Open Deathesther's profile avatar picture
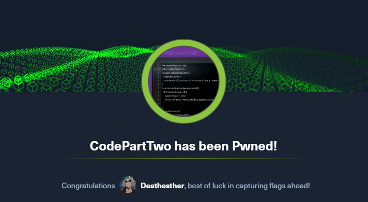This screenshot has width=368, height=202. pos(128,184)
